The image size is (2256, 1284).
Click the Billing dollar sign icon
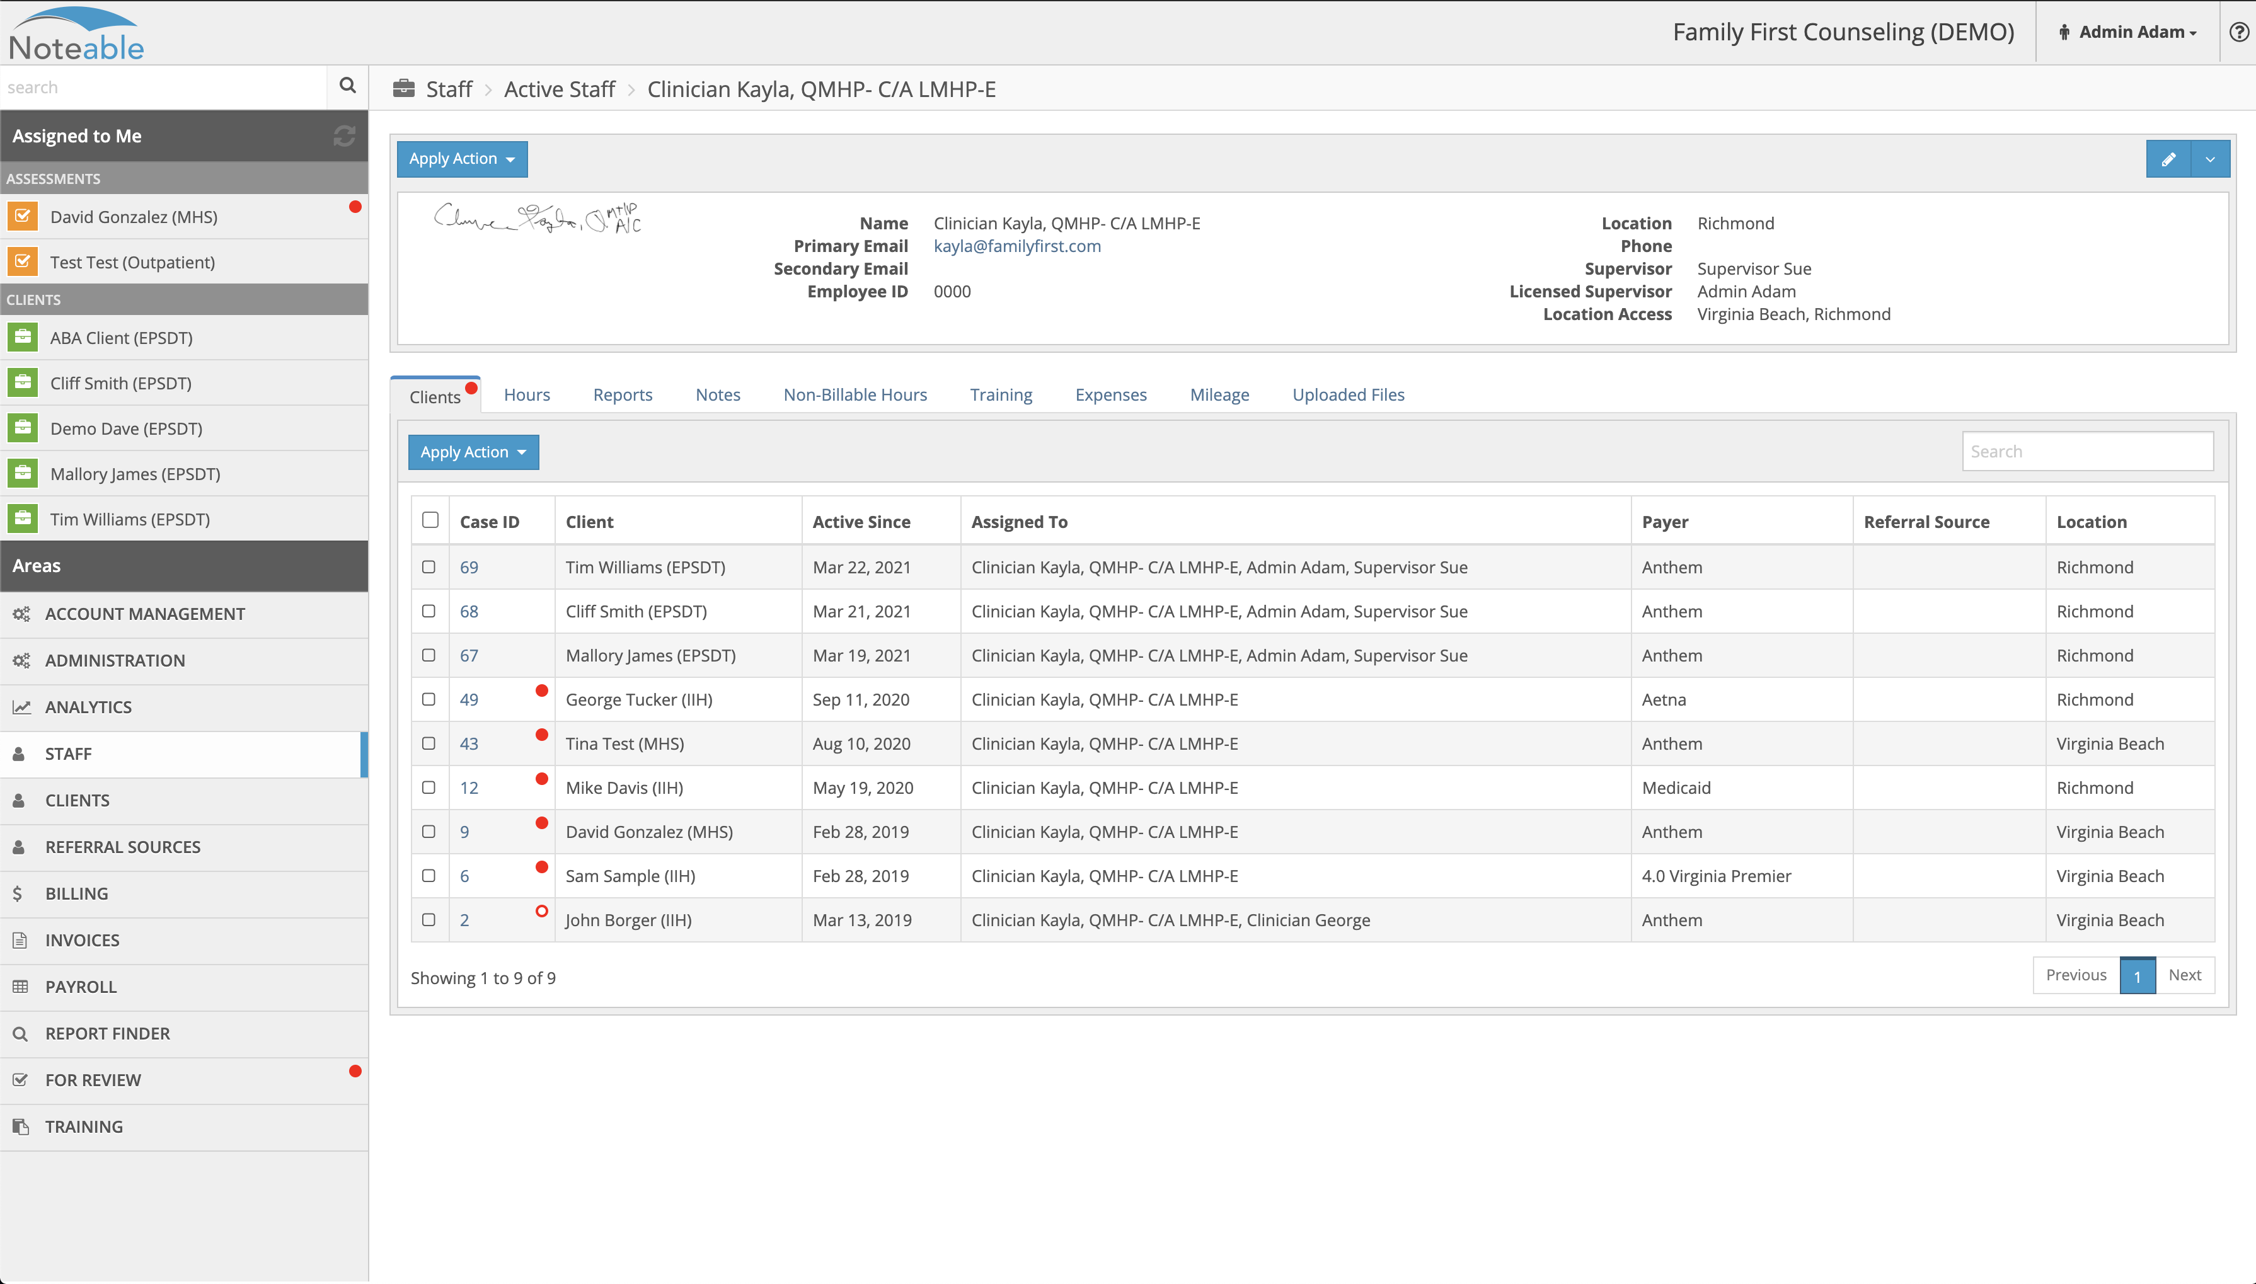[x=18, y=893]
